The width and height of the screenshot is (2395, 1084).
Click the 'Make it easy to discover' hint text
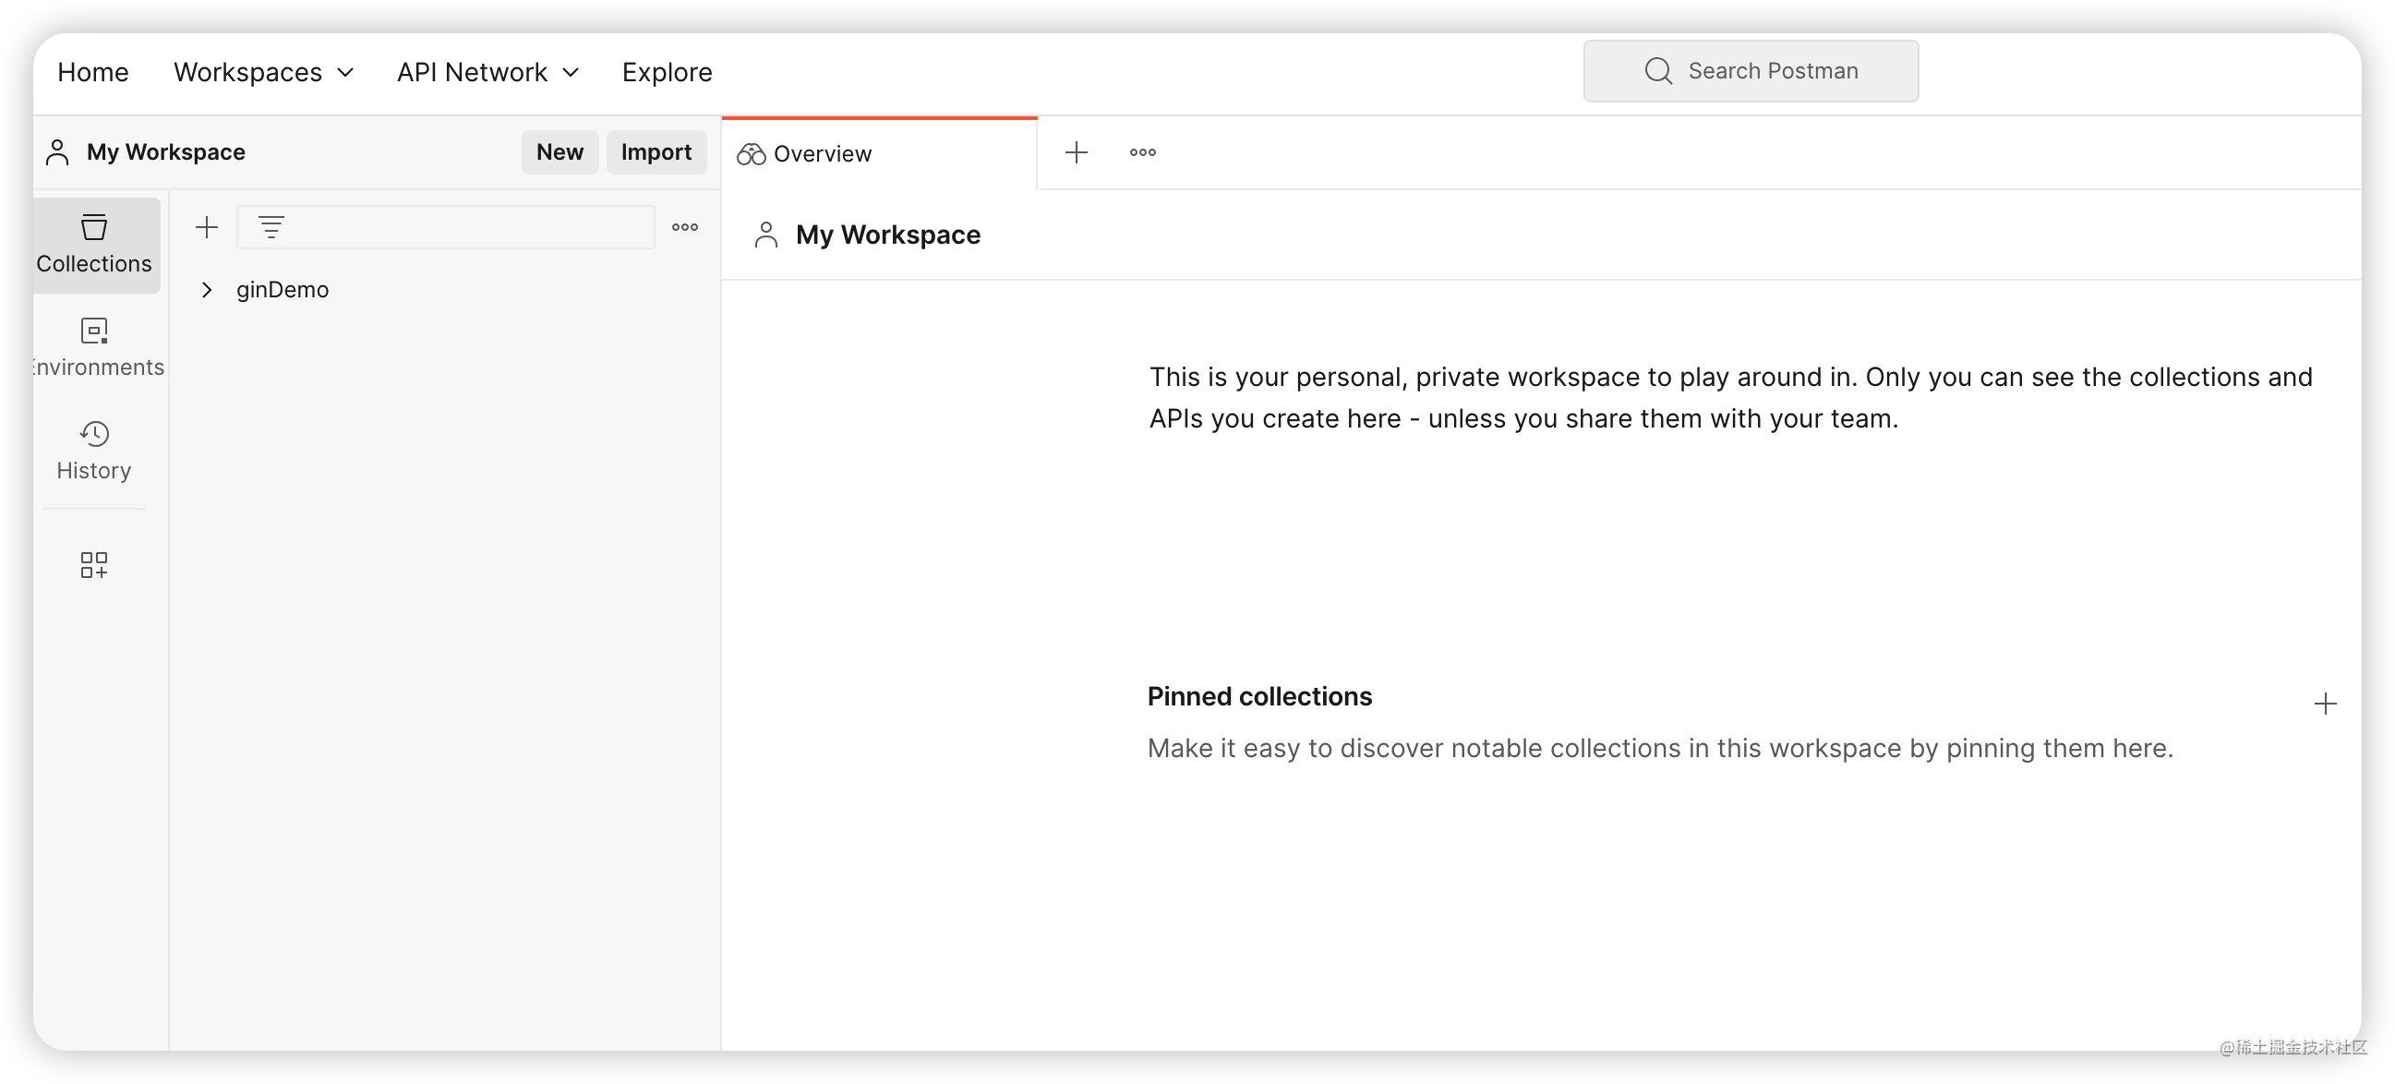click(x=1660, y=749)
